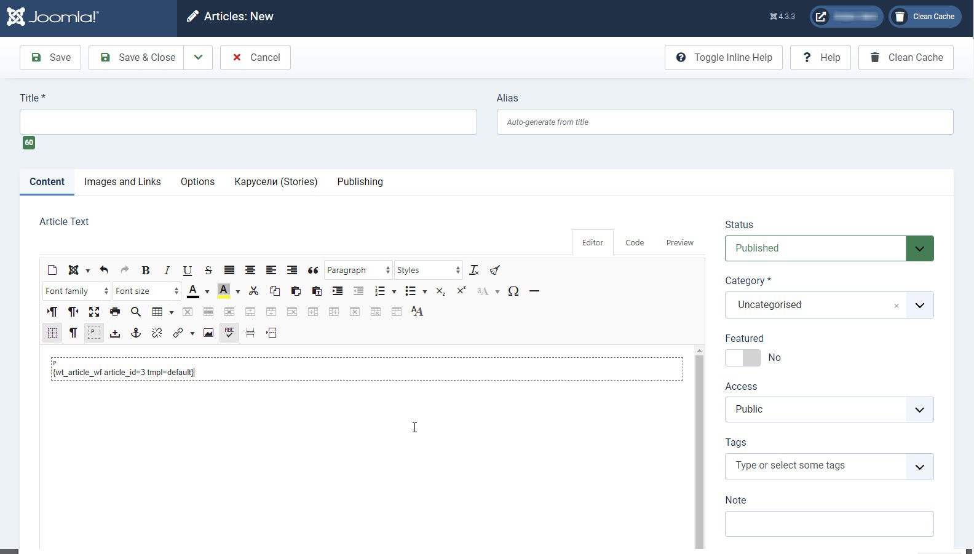The image size is (974, 554).
Task: Click into the Title input field
Action: 248,122
